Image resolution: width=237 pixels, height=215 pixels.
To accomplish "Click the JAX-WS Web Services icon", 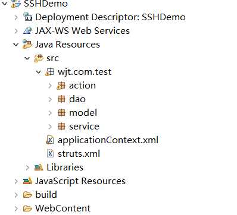I will (27, 30).
